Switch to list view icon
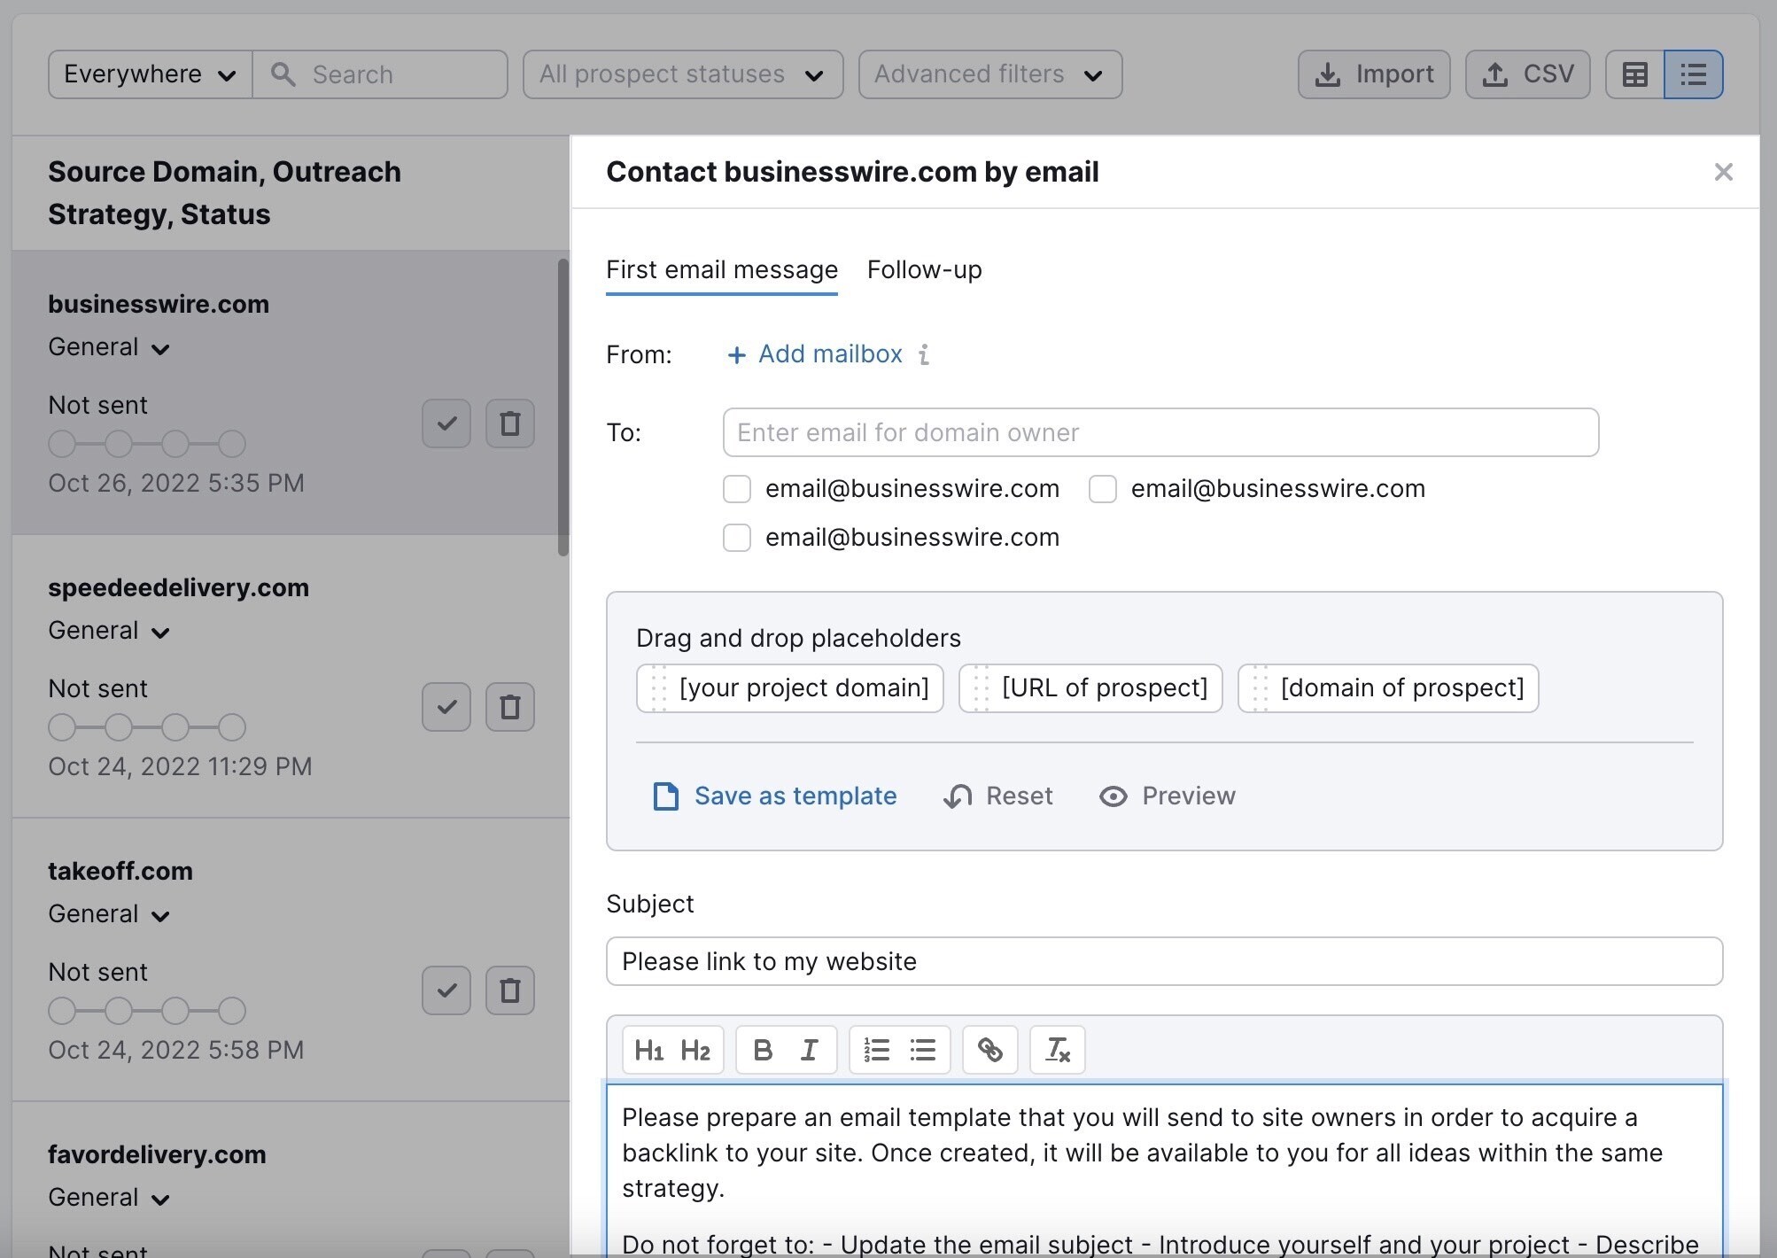The height and width of the screenshot is (1258, 1777). [x=1694, y=74]
